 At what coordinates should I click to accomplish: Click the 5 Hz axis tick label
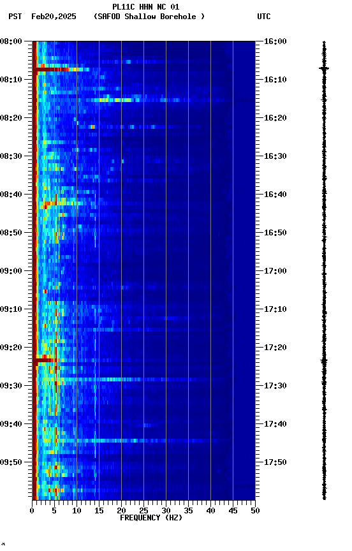click(54, 511)
